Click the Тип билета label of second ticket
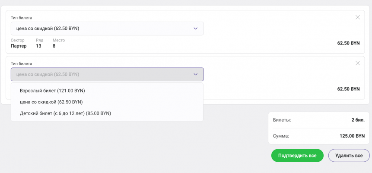 pos(21,64)
